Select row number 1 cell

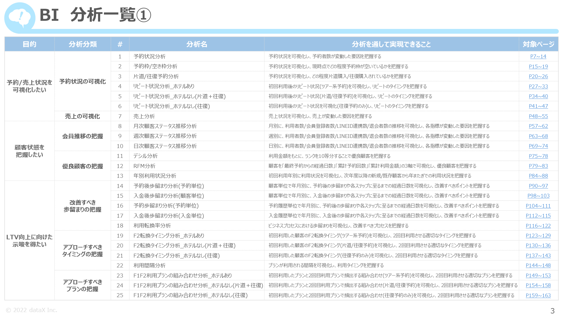[120, 56]
